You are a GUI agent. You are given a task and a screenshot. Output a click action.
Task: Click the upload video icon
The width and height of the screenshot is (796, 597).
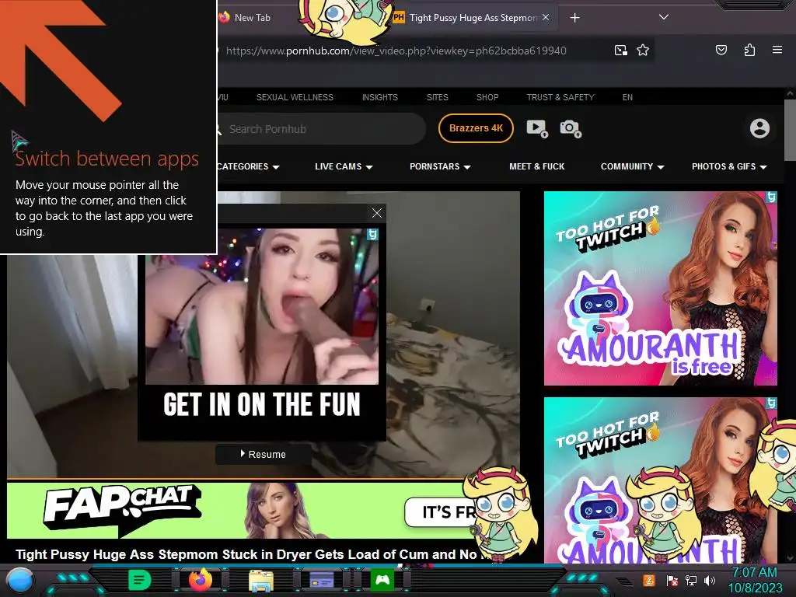pos(536,128)
